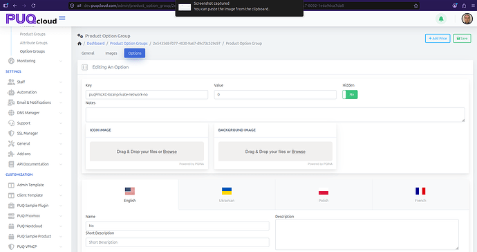Click the Short Description input field
This screenshot has height=252, width=477.
tap(178, 242)
